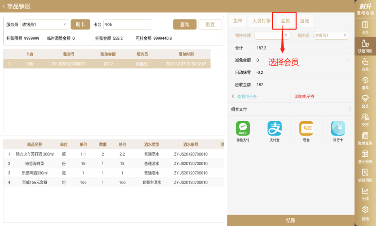Clear the 服务员 field on the left

[65, 24]
